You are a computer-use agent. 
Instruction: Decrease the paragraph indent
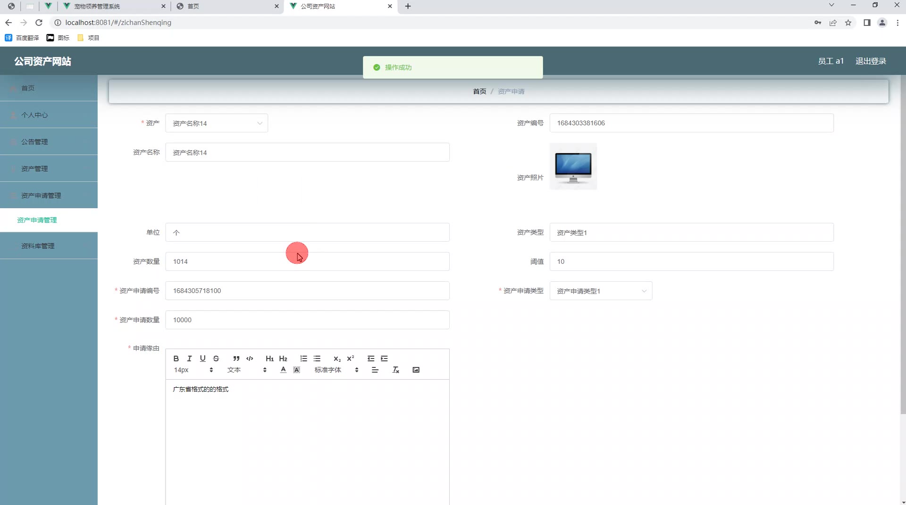[371, 358]
